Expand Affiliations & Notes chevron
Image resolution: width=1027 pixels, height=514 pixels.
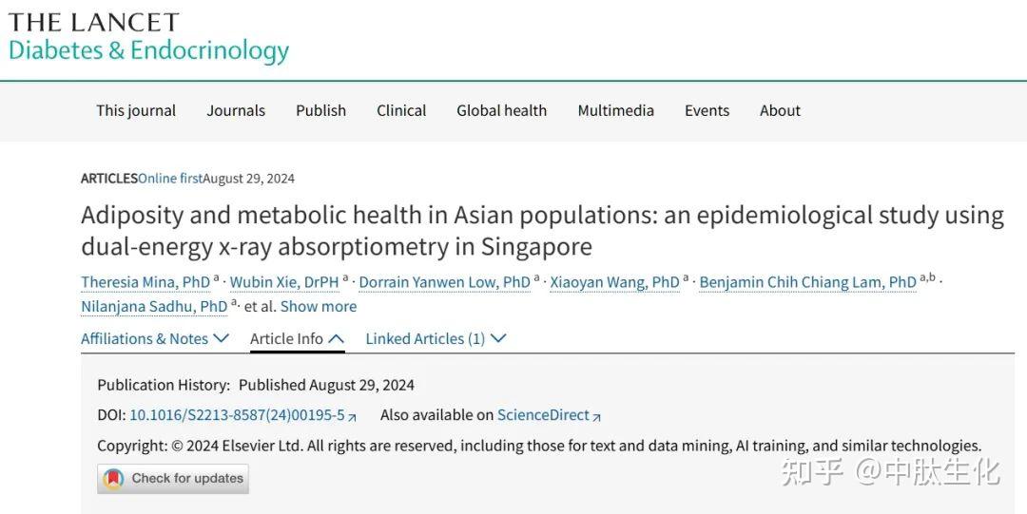222,338
